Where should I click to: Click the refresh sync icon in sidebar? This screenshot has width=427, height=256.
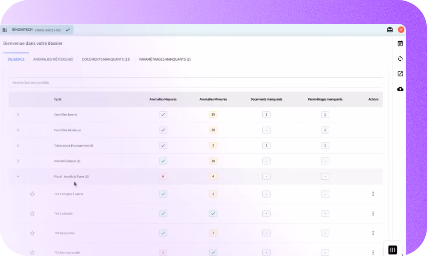(x=400, y=58)
